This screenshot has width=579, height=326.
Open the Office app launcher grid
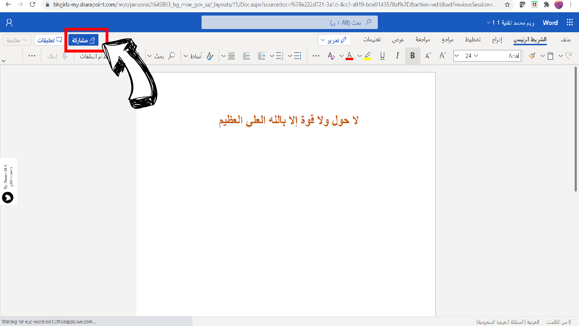click(x=570, y=22)
